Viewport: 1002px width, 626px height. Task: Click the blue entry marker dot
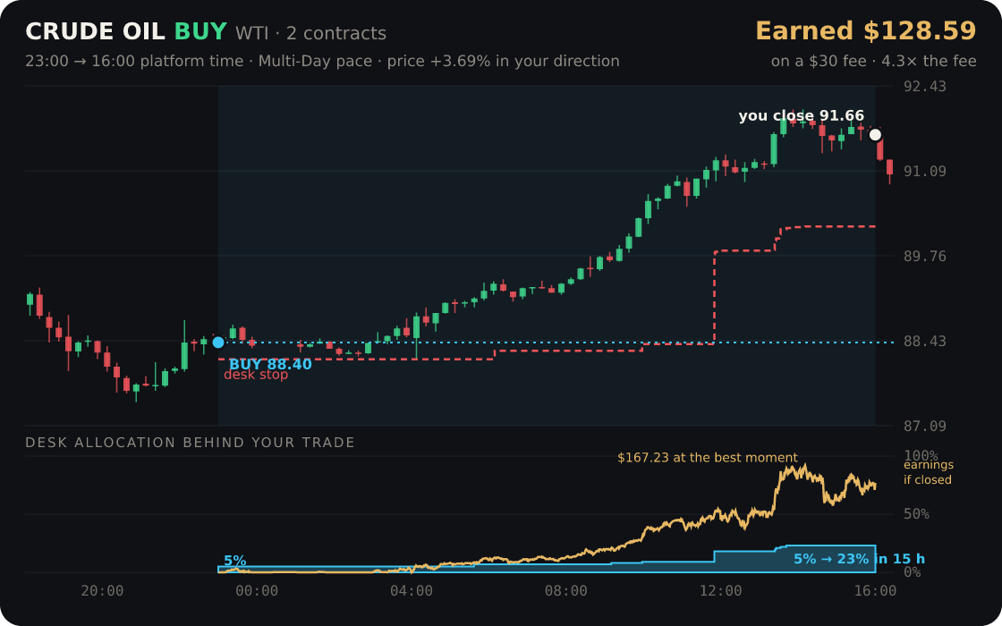[x=218, y=343]
